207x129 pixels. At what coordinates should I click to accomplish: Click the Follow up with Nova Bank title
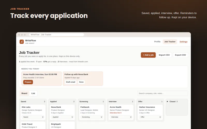[76, 74]
